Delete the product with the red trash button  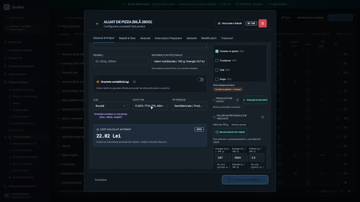point(263,23)
